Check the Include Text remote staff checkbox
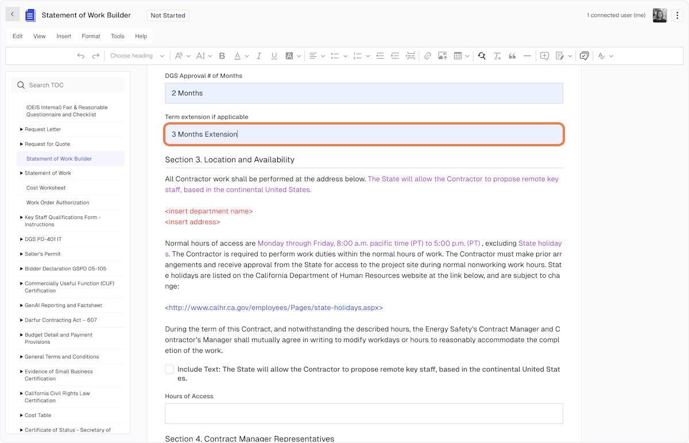Viewport: 689px width, 443px height. 169,370
